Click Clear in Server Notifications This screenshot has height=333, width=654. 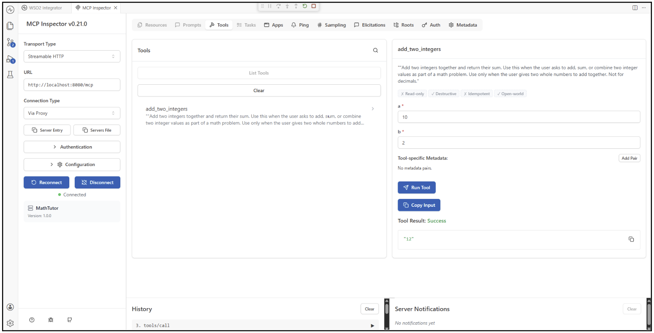[x=632, y=309]
